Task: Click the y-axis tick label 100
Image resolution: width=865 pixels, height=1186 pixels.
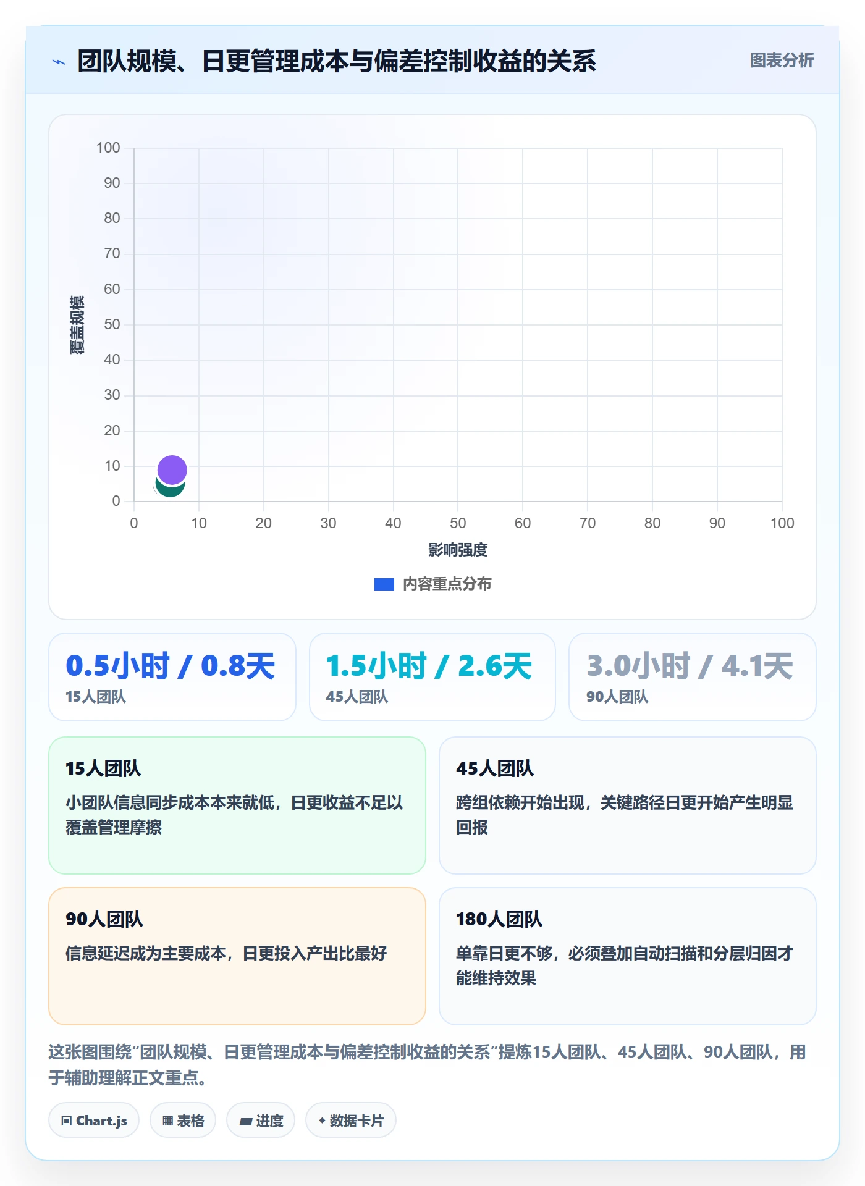Action: pyautogui.click(x=108, y=148)
